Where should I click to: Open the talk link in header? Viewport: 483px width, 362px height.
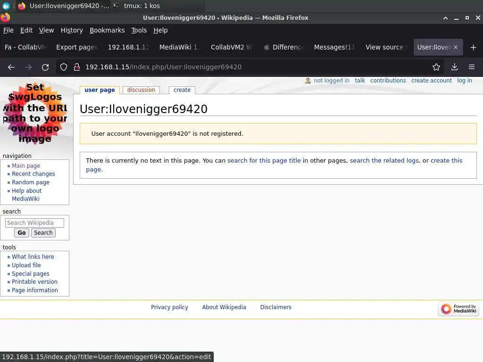point(360,81)
